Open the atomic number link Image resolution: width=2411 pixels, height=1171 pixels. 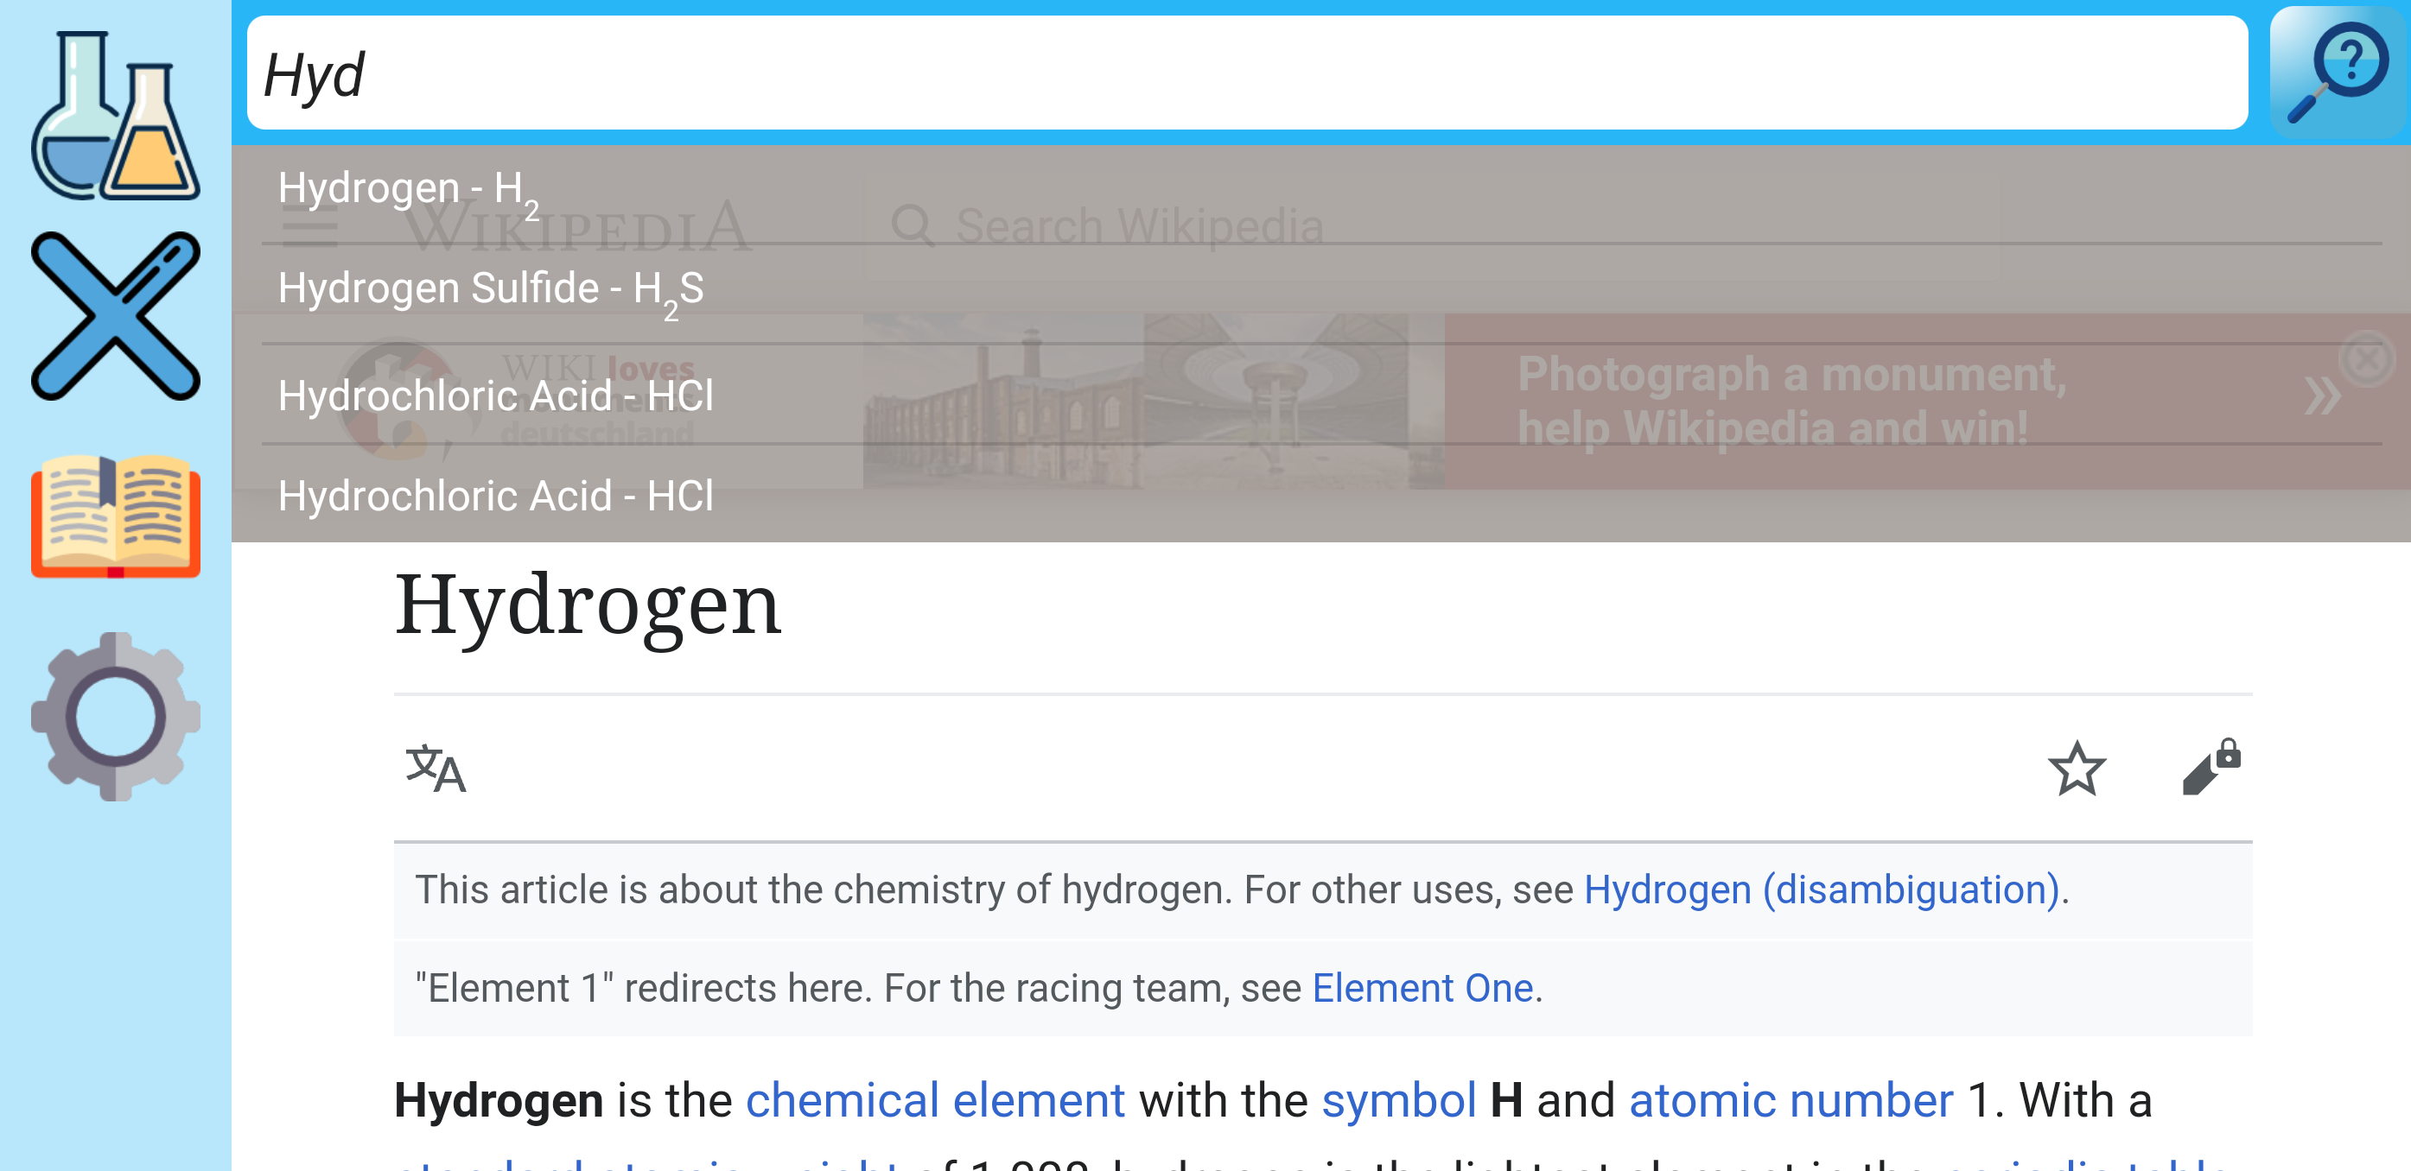(1791, 1100)
